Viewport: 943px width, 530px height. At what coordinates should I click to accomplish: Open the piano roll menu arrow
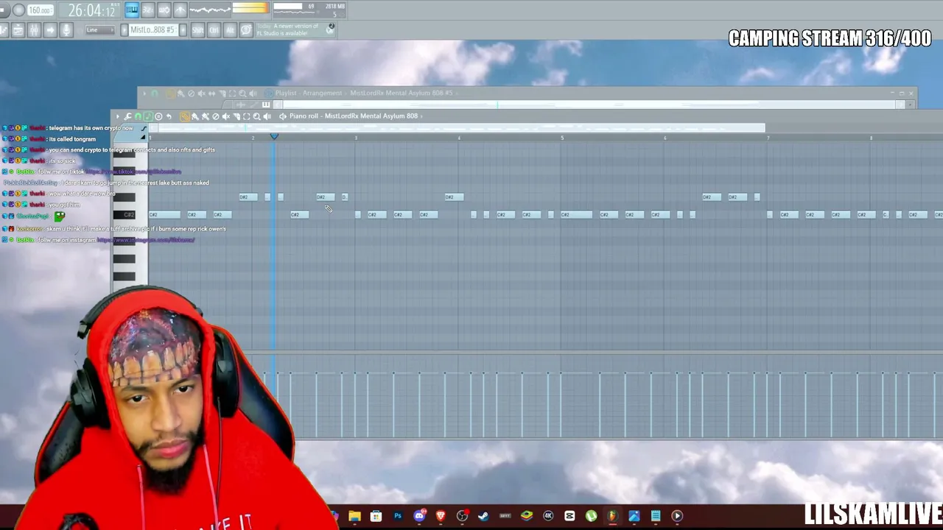pyautogui.click(x=117, y=116)
